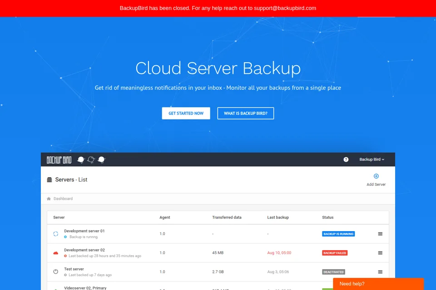Click the Server column header
The width and height of the screenshot is (436, 290).
59,217
